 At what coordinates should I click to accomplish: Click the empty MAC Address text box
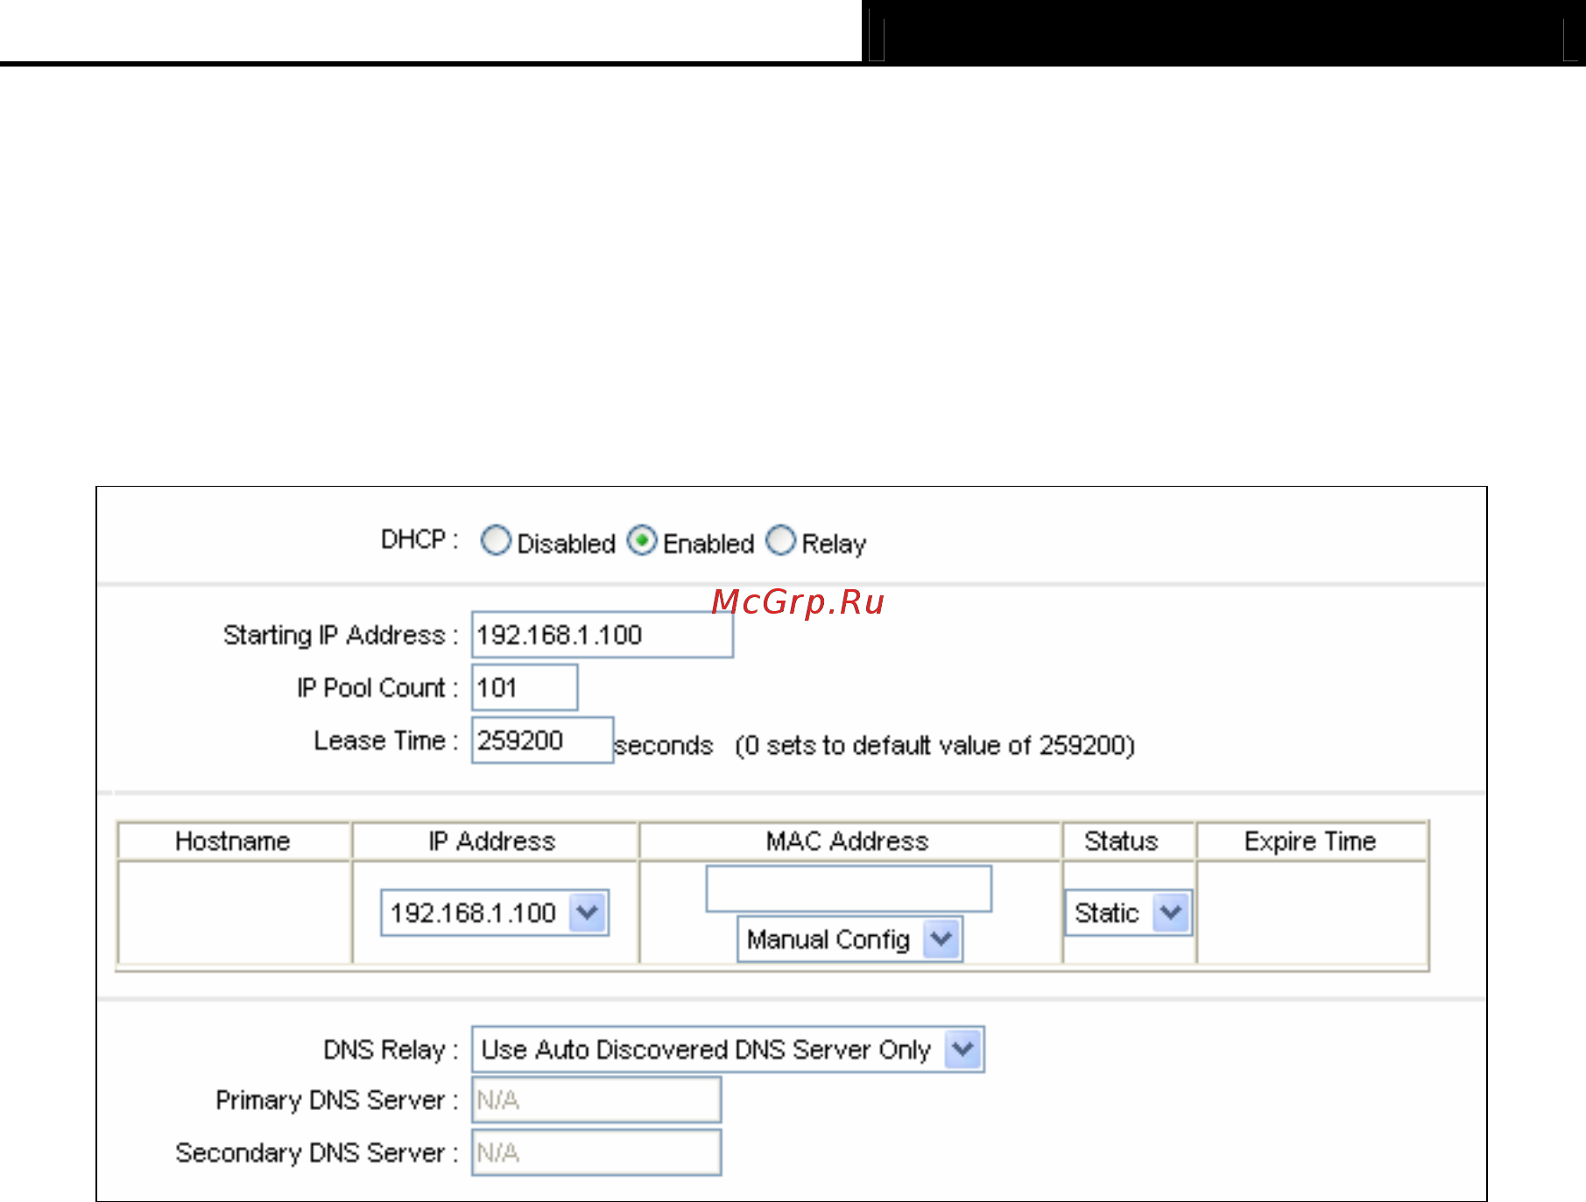(849, 889)
